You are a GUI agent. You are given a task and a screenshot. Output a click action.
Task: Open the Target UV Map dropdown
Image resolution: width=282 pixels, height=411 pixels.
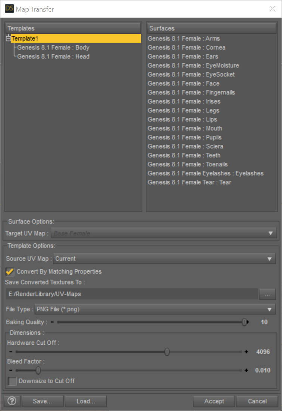click(x=164, y=233)
